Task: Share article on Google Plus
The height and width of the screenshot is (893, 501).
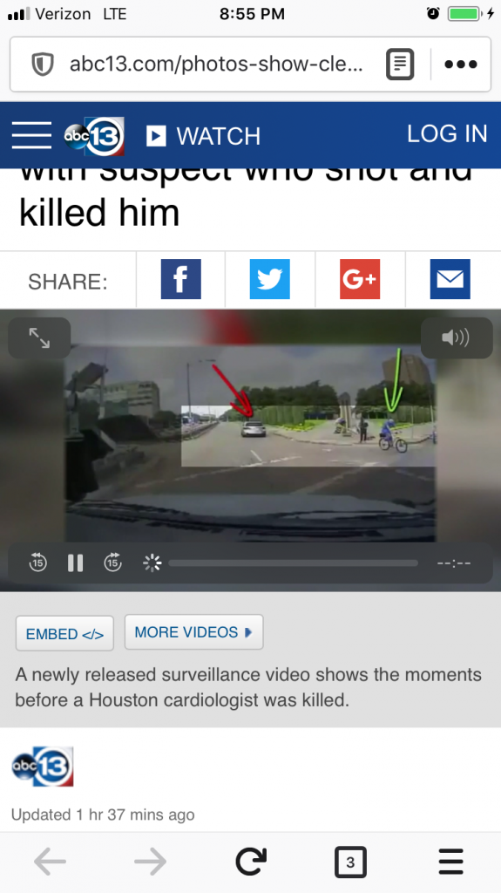Action: [360, 279]
